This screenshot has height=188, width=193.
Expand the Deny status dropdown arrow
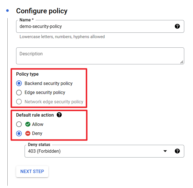click(x=165, y=151)
